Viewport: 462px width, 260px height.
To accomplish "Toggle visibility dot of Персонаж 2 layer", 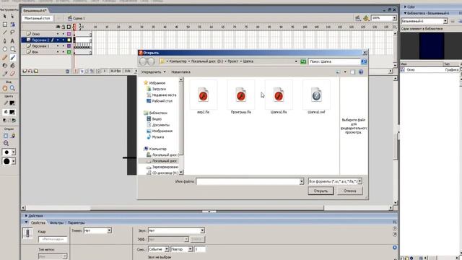I will (58, 40).
